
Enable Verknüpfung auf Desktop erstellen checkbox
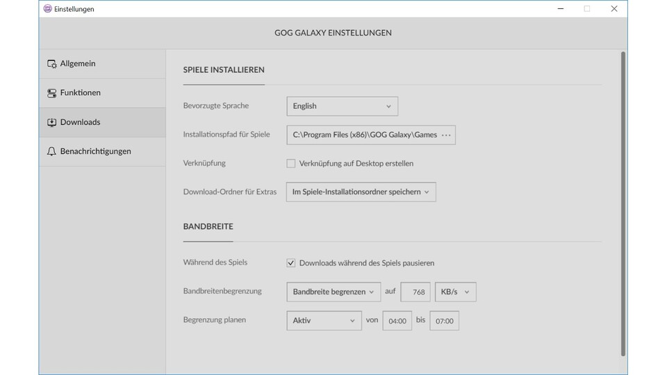click(x=291, y=164)
